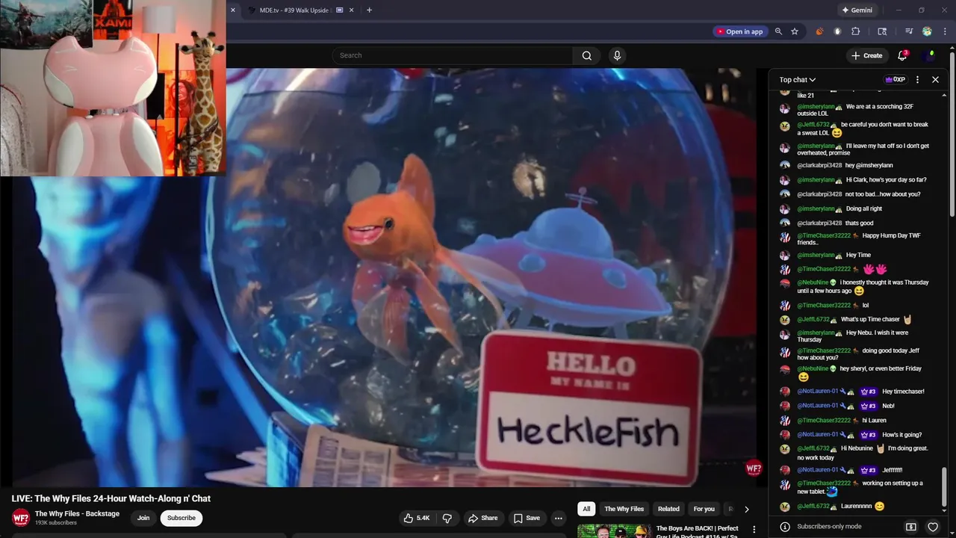Click the Create button
Viewport: 956px width, 538px height.
pyautogui.click(x=866, y=55)
